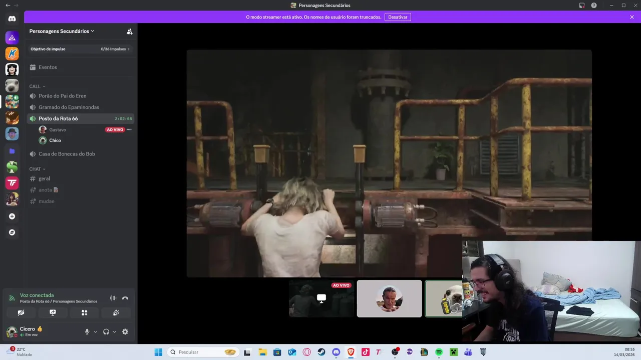Click the Desativar streamer mode button
This screenshot has height=360, width=641.
(x=398, y=17)
